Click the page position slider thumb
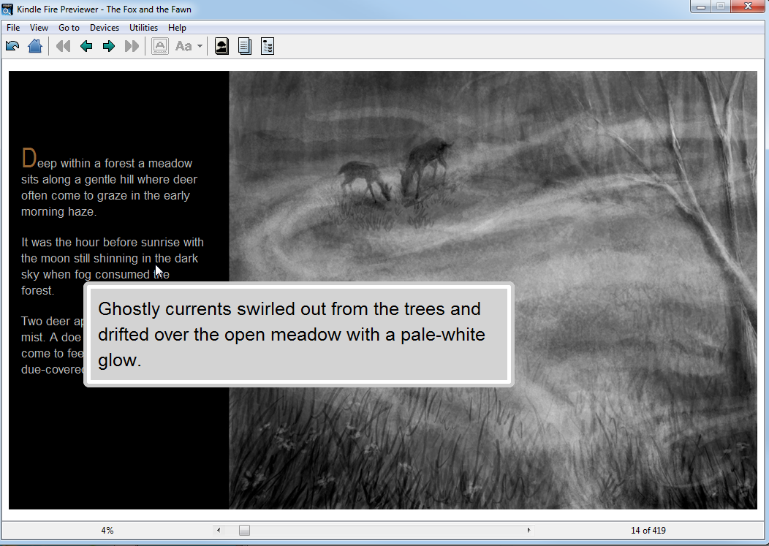Viewport: 769px width, 546px height. [244, 531]
